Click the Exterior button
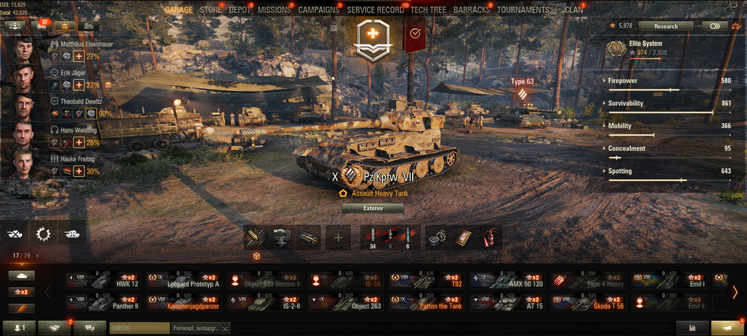Screen dimensions: 747x336 [x=373, y=208]
